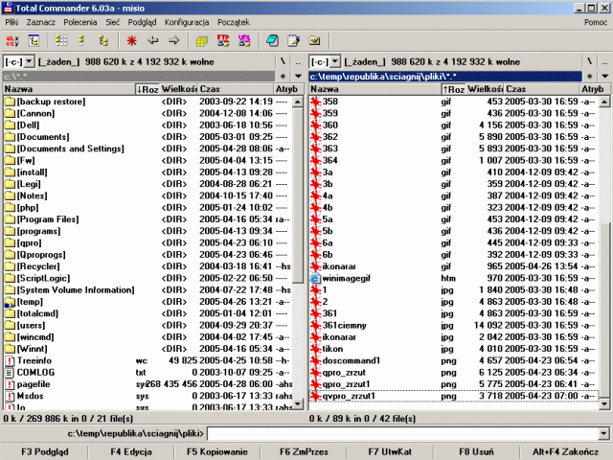Image resolution: width=613 pixels, height=460 pixels.
Task: Click the yellow folder image toolbar icon
Action: coord(314,40)
